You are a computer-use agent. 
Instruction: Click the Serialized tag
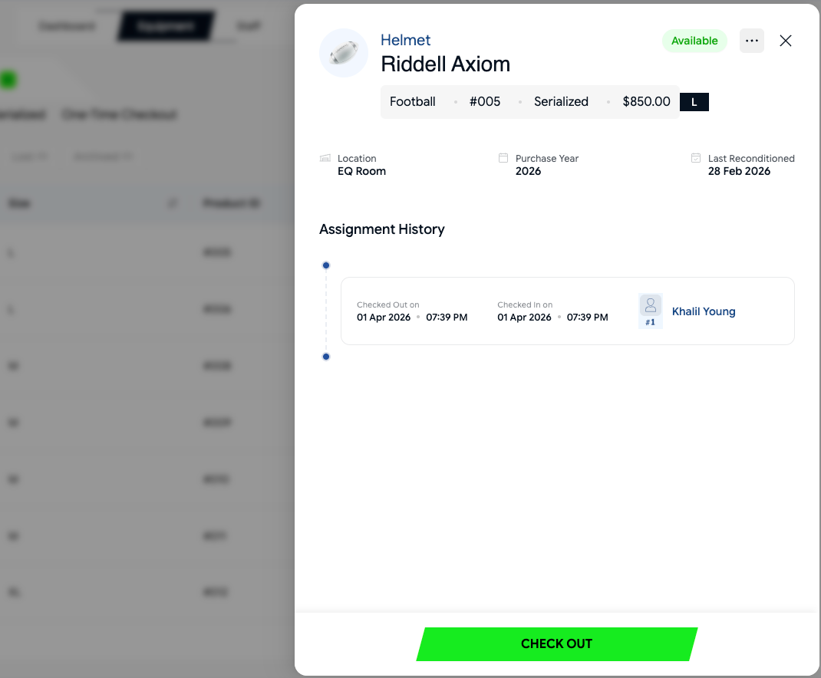[x=561, y=101]
